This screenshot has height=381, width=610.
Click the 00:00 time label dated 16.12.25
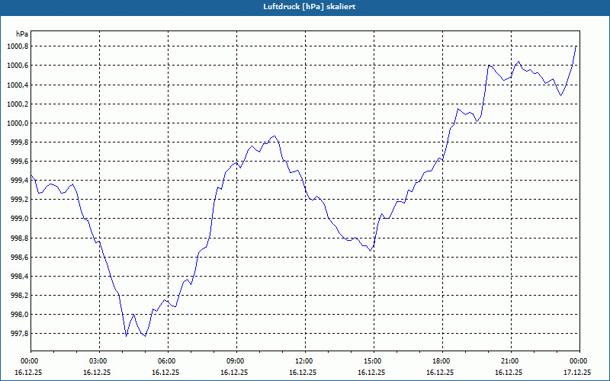(30, 361)
